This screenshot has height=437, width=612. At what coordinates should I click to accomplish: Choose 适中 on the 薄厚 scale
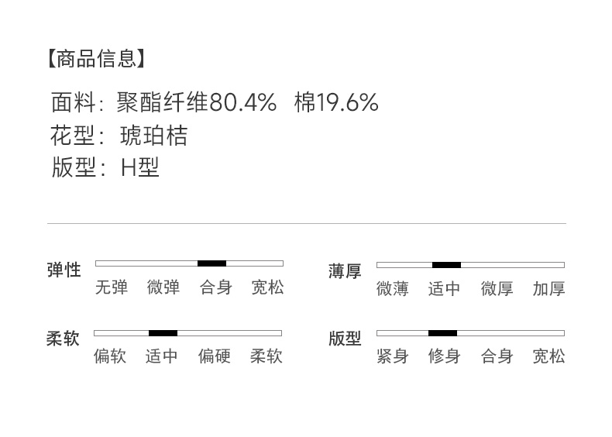point(444,289)
